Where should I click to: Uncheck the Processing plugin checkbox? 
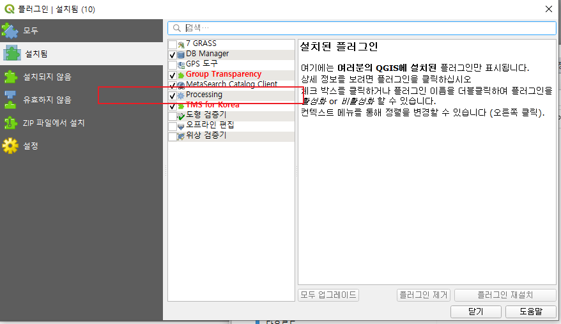click(x=173, y=96)
